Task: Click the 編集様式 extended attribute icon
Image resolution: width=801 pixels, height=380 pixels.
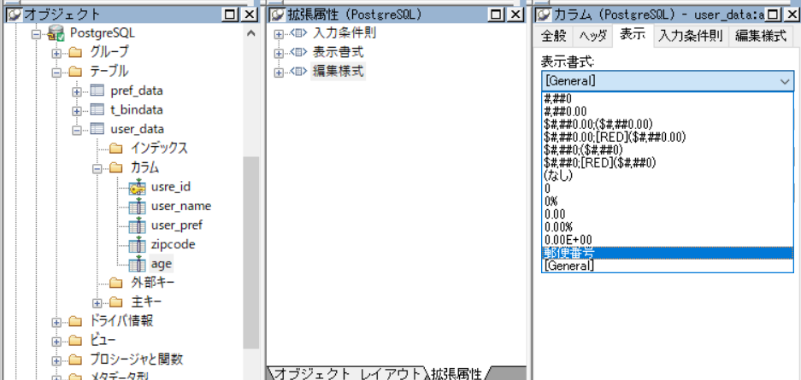Action: pyautogui.click(x=298, y=72)
